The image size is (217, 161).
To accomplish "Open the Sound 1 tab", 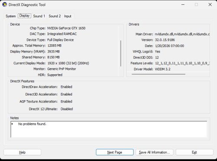I will pyautogui.click(x=39, y=16).
